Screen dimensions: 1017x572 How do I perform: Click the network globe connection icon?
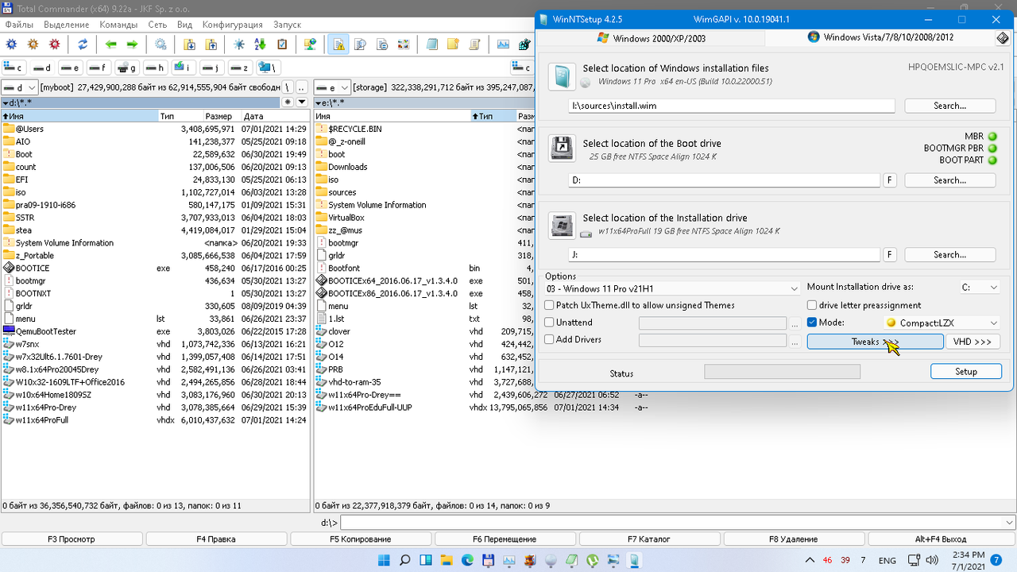click(310, 44)
